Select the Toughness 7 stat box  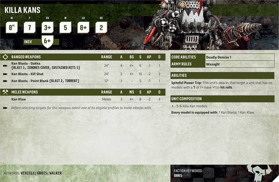tap(30, 27)
